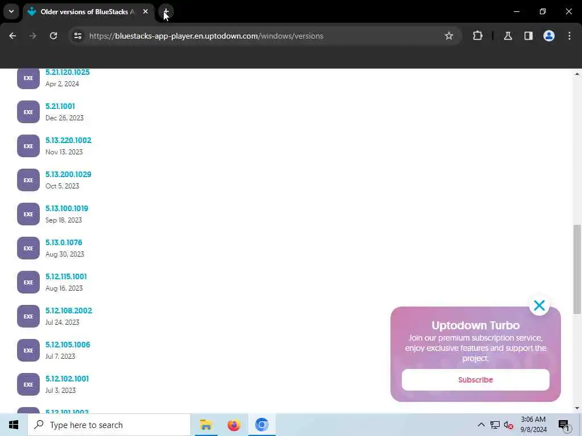
Task: Open version 5.12.102.1001 link
Action: (x=67, y=379)
